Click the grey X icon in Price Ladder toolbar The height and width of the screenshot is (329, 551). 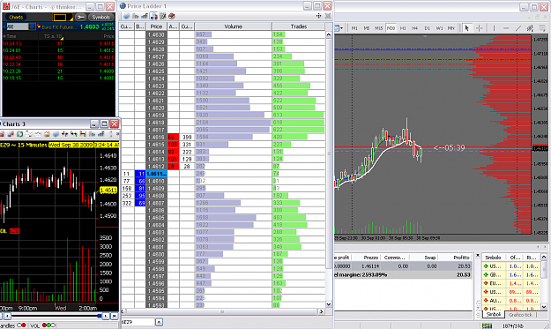327,16
